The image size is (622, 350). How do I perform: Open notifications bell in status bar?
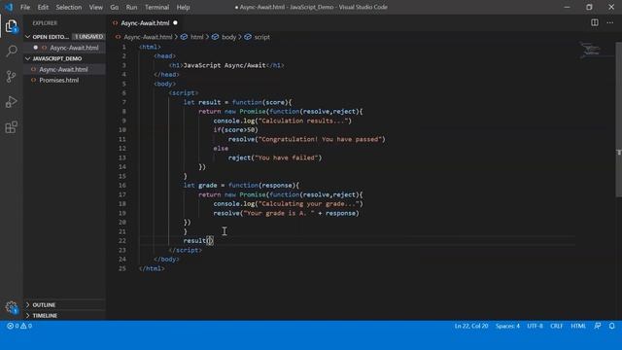click(611, 326)
